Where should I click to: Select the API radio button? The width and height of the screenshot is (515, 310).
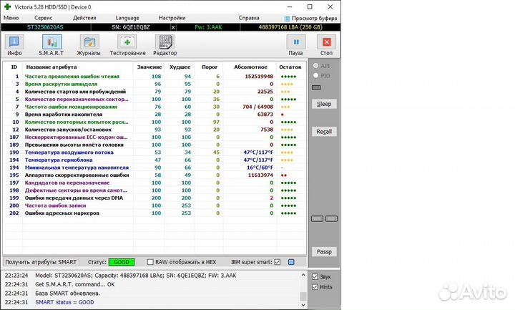click(x=316, y=65)
